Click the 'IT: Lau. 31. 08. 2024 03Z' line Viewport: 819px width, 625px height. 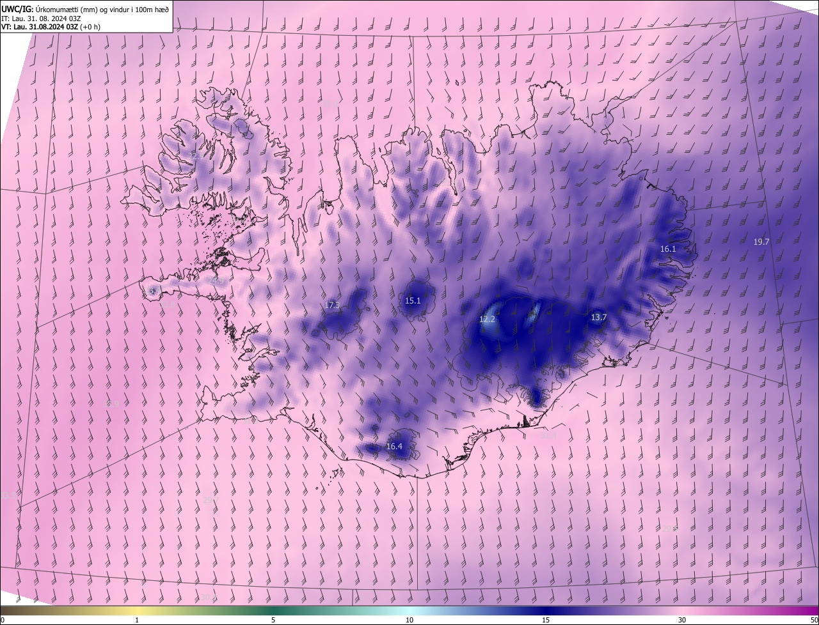click(41, 18)
